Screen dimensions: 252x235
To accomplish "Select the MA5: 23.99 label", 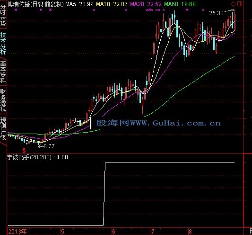I will tap(79, 4).
